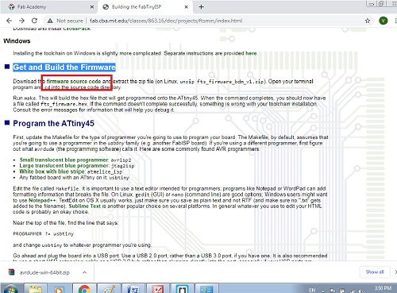Open Microsoft Word from the taskbar

[x=133, y=288]
